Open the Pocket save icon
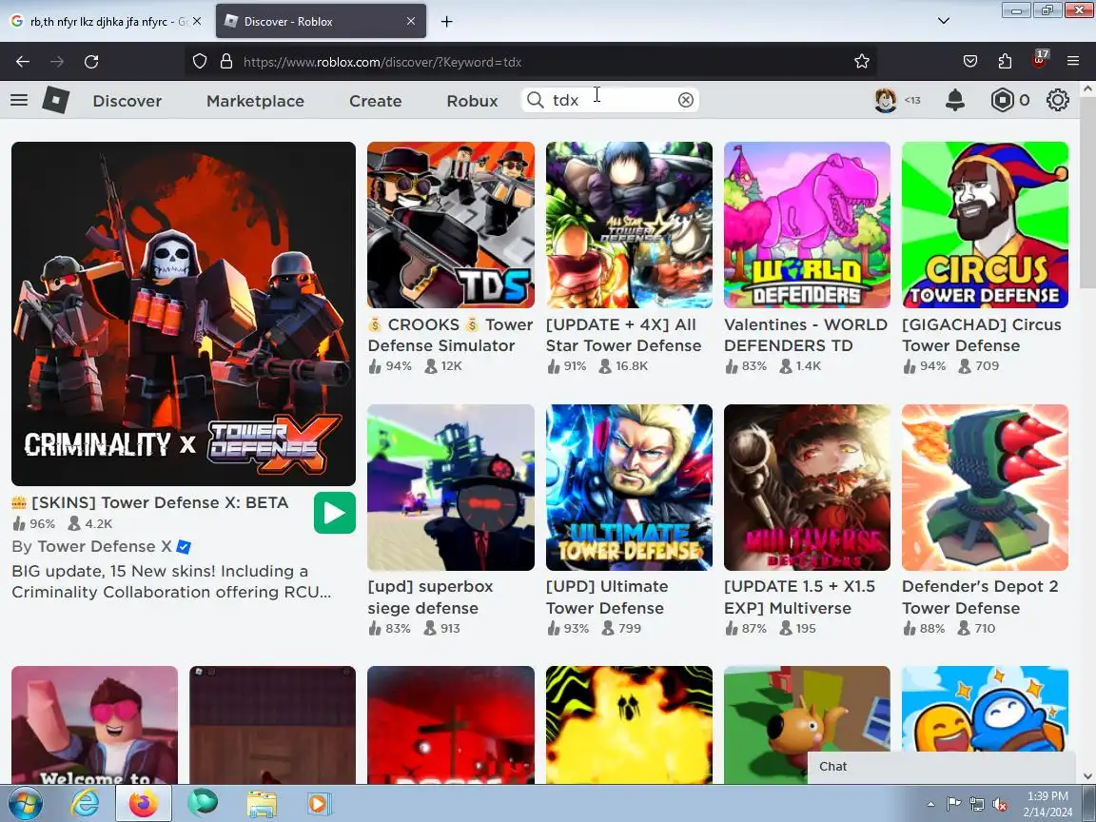The width and height of the screenshot is (1096, 822). point(970,62)
